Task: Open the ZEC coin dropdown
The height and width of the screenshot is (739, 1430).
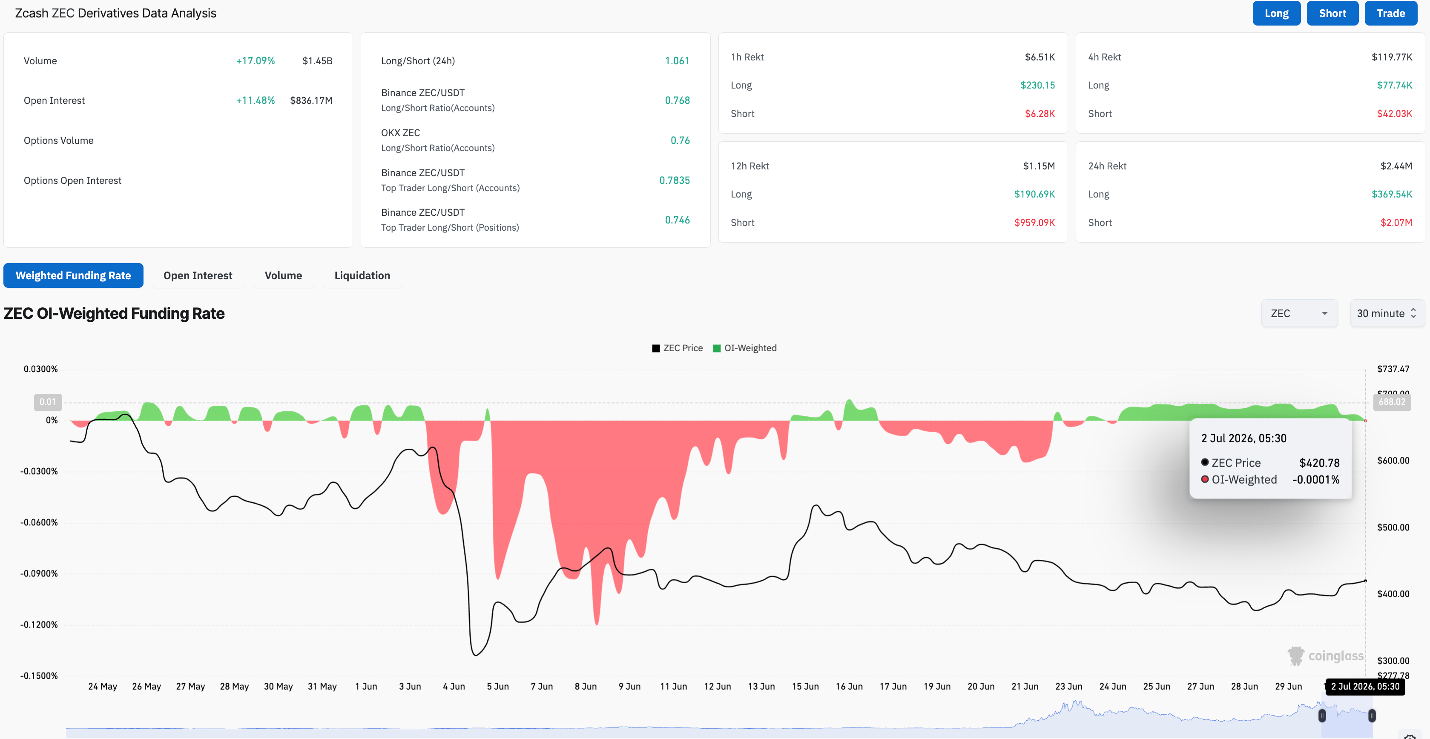Action: pos(1299,313)
